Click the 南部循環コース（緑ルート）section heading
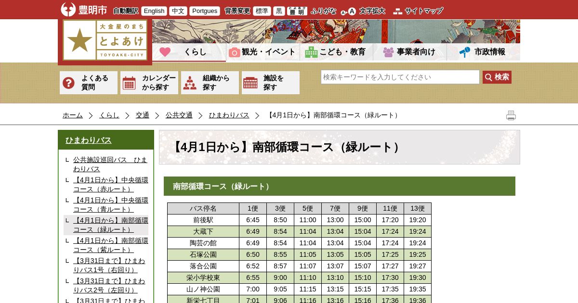 click(340, 186)
